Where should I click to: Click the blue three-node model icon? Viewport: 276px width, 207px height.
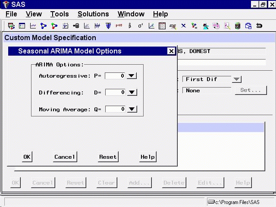44,26
